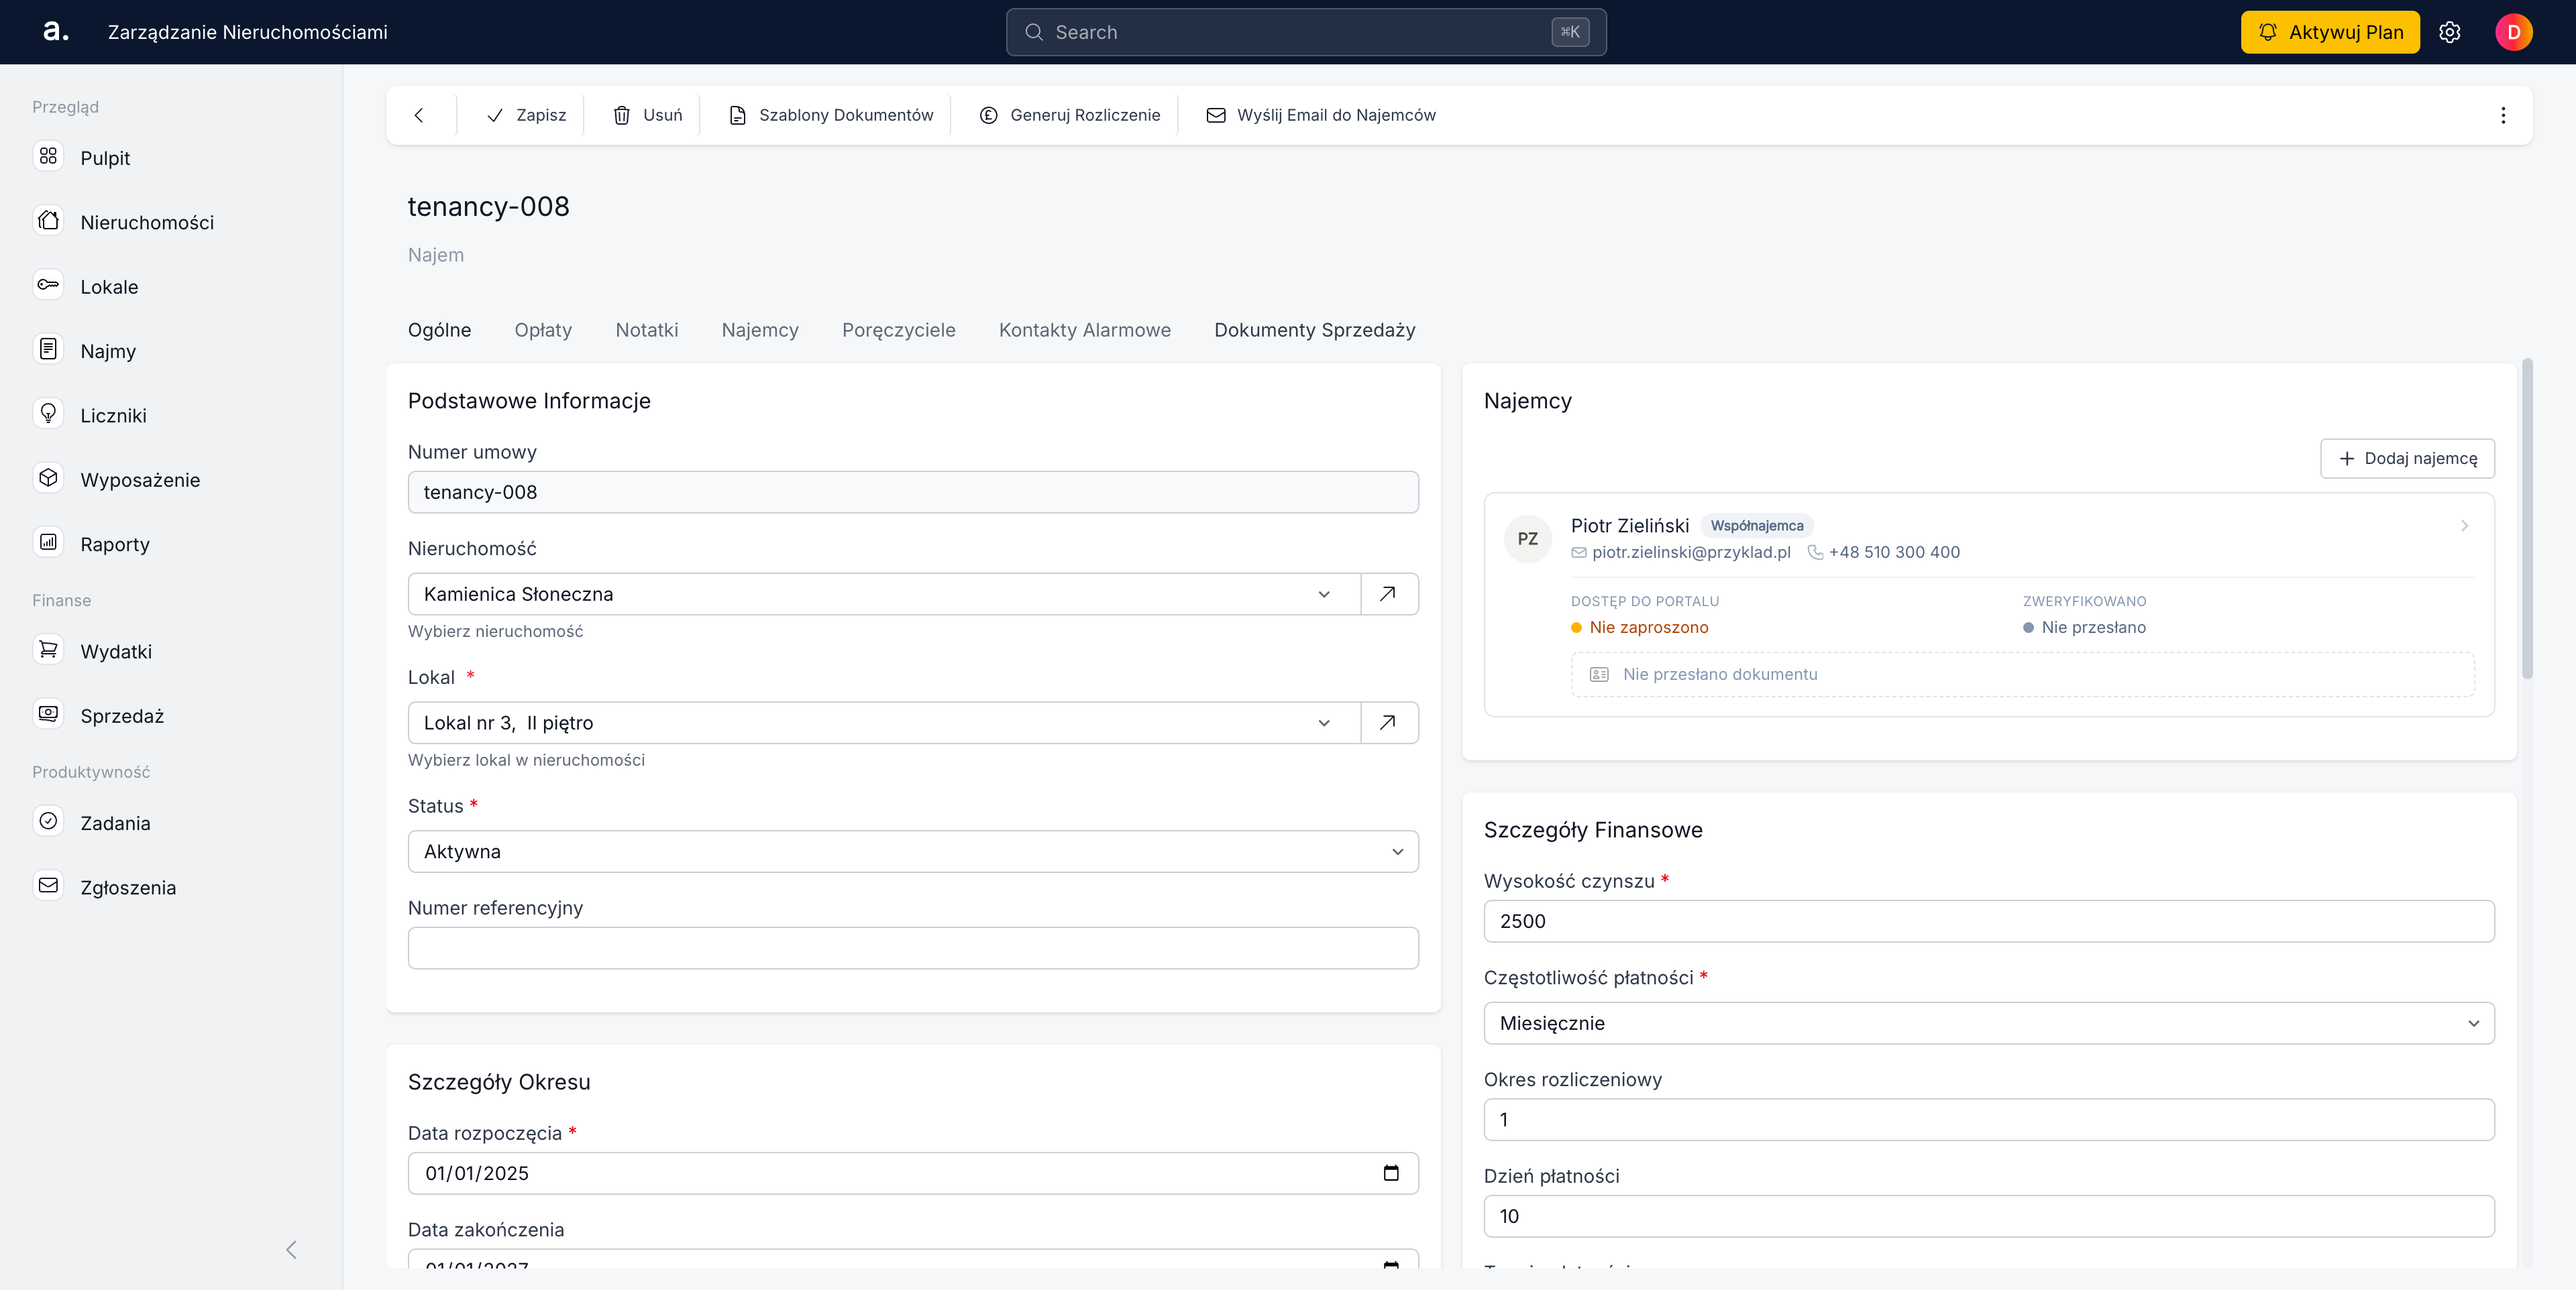Click the user avatar D icon
Viewport: 2576px width, 1290px height.
pyautogui.click(x=2513, y=32)
